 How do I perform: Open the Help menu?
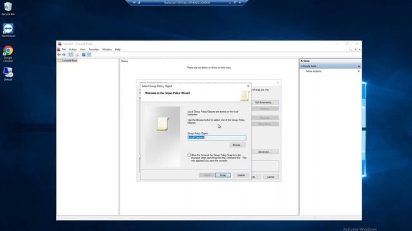118,49
